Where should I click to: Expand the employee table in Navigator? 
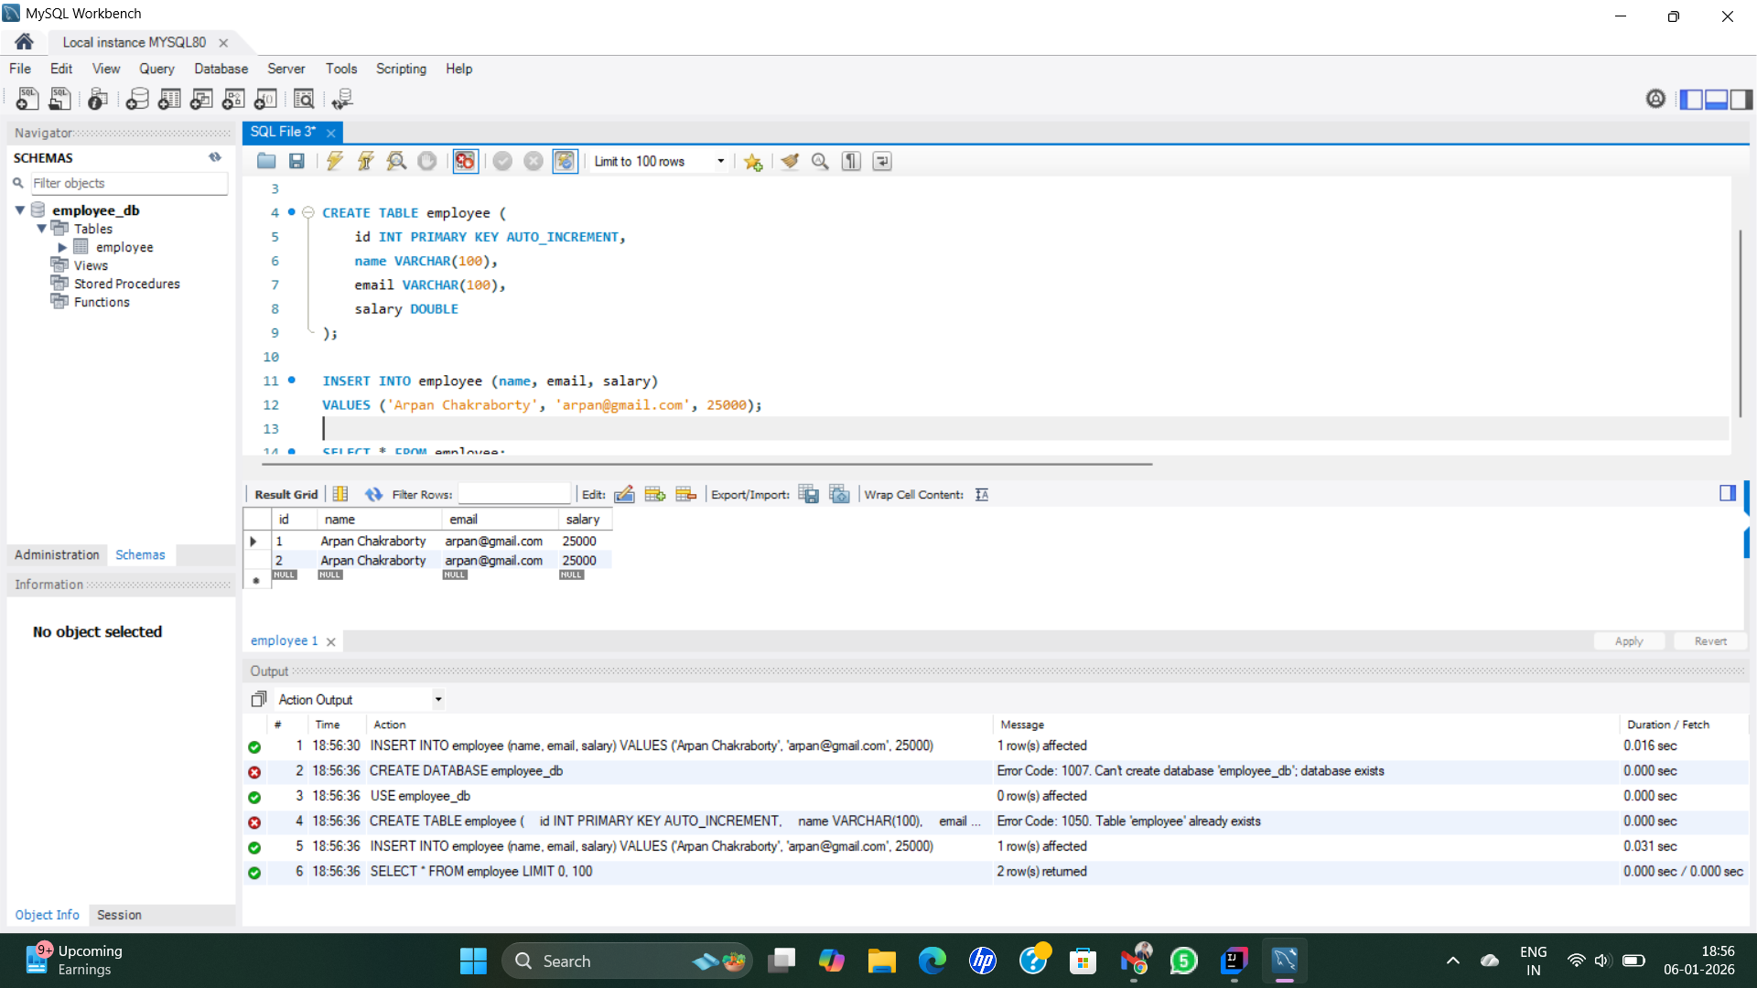(x=62, y=247)
